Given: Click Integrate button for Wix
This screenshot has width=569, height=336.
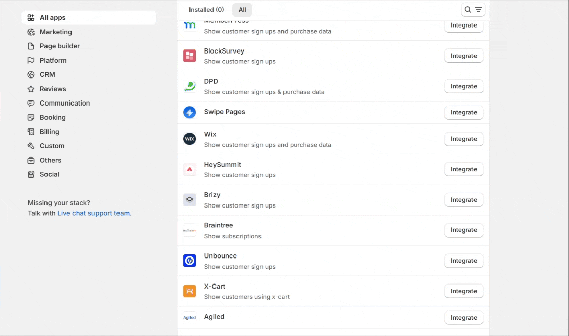Looking at the screenshot, I should [463, 139].
